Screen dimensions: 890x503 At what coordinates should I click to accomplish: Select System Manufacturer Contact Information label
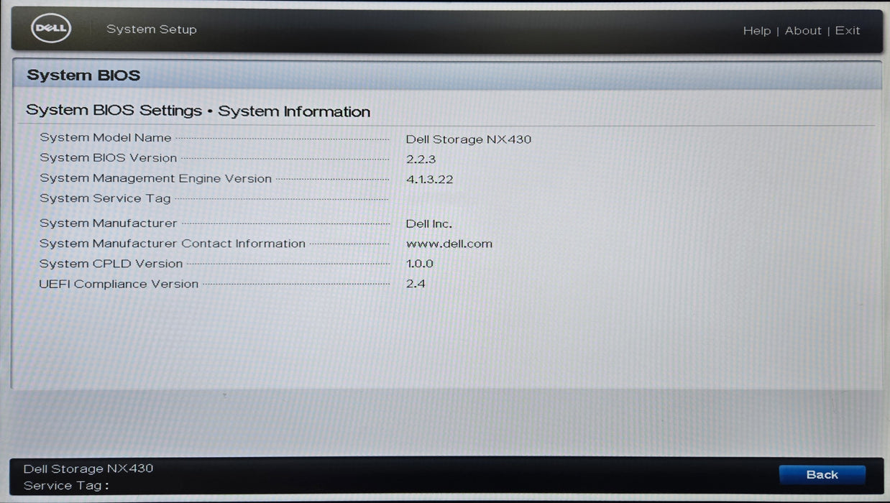click(173, 244)
